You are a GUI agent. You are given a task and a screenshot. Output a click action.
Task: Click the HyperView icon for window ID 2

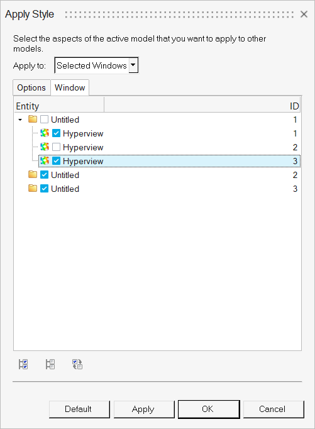pyautogui.click(x=45, y=147)
